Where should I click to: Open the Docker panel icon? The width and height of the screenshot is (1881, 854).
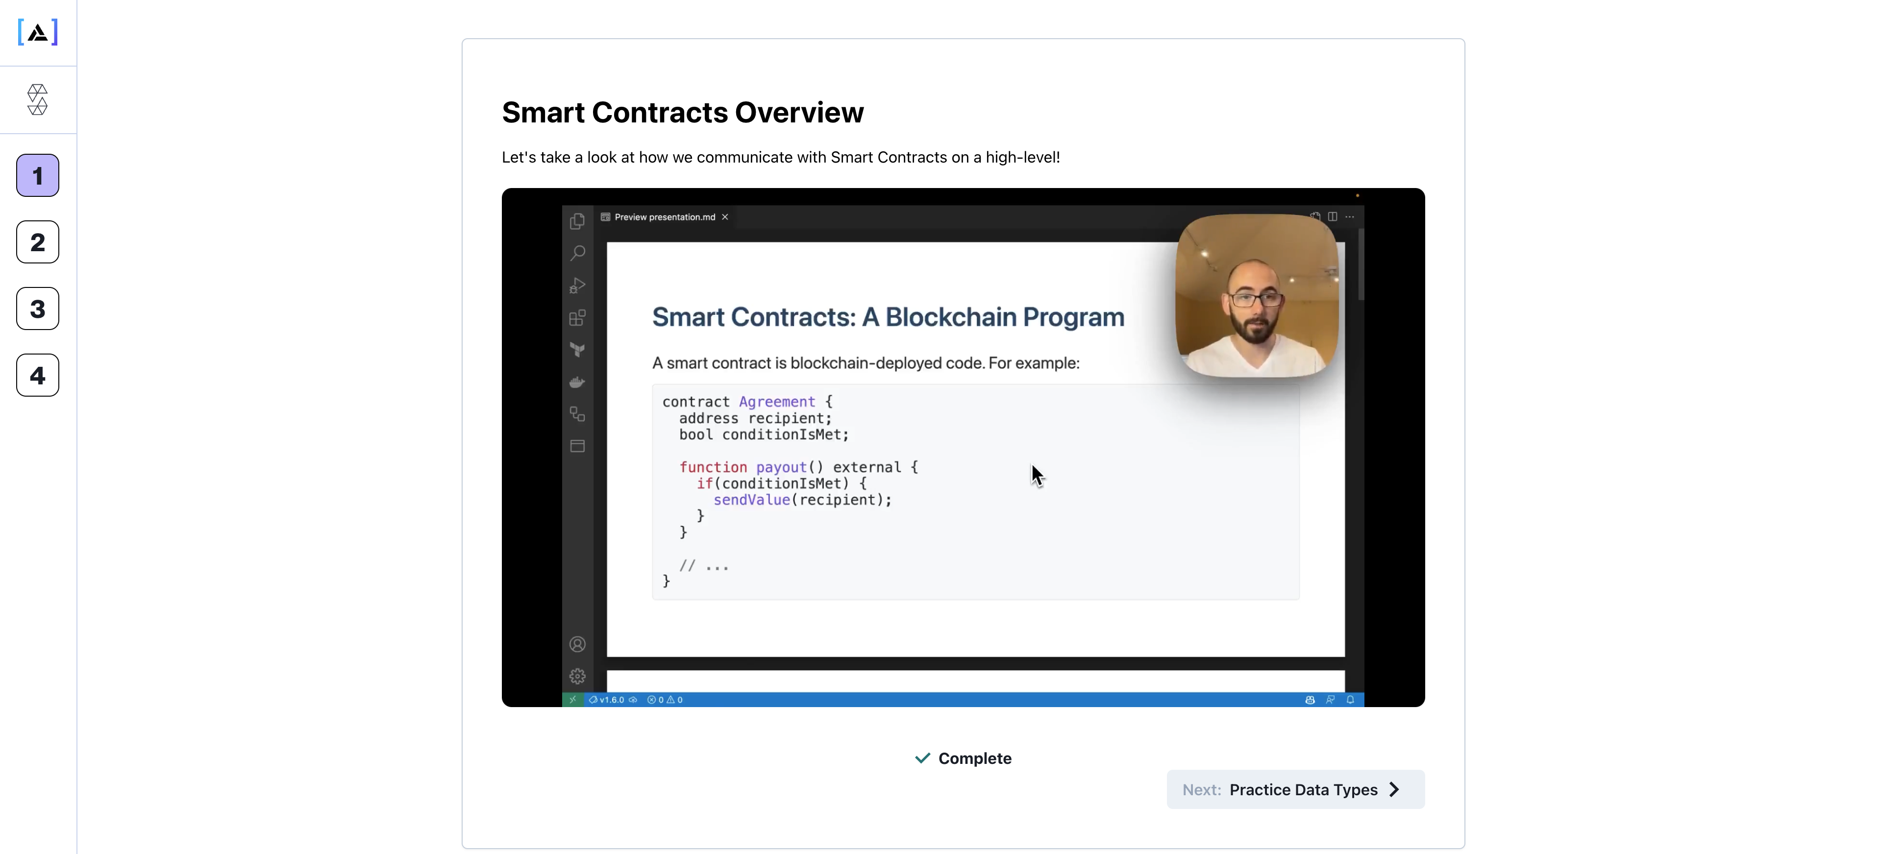click(x=578, y=381)
